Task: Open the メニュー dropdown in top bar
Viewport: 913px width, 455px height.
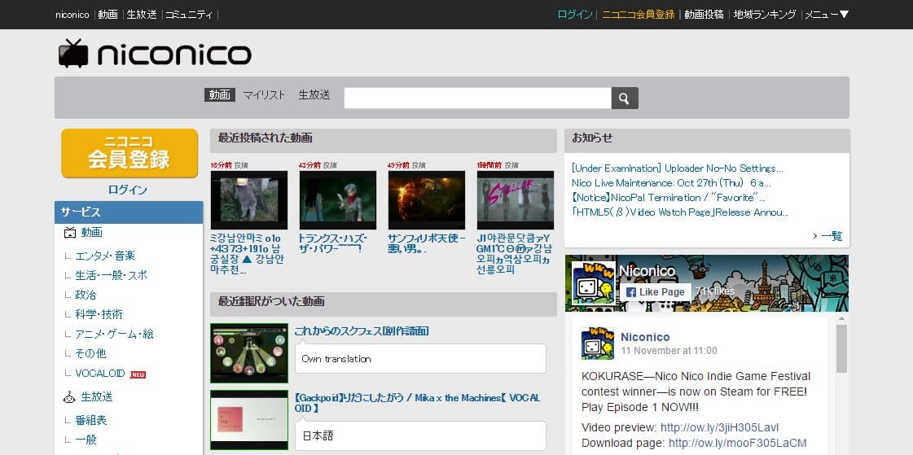Action: click(826, 15)
